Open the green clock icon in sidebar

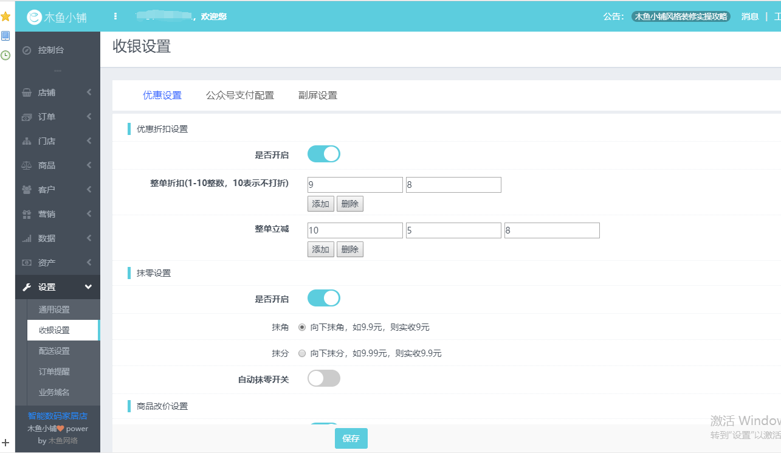(5, 55)
